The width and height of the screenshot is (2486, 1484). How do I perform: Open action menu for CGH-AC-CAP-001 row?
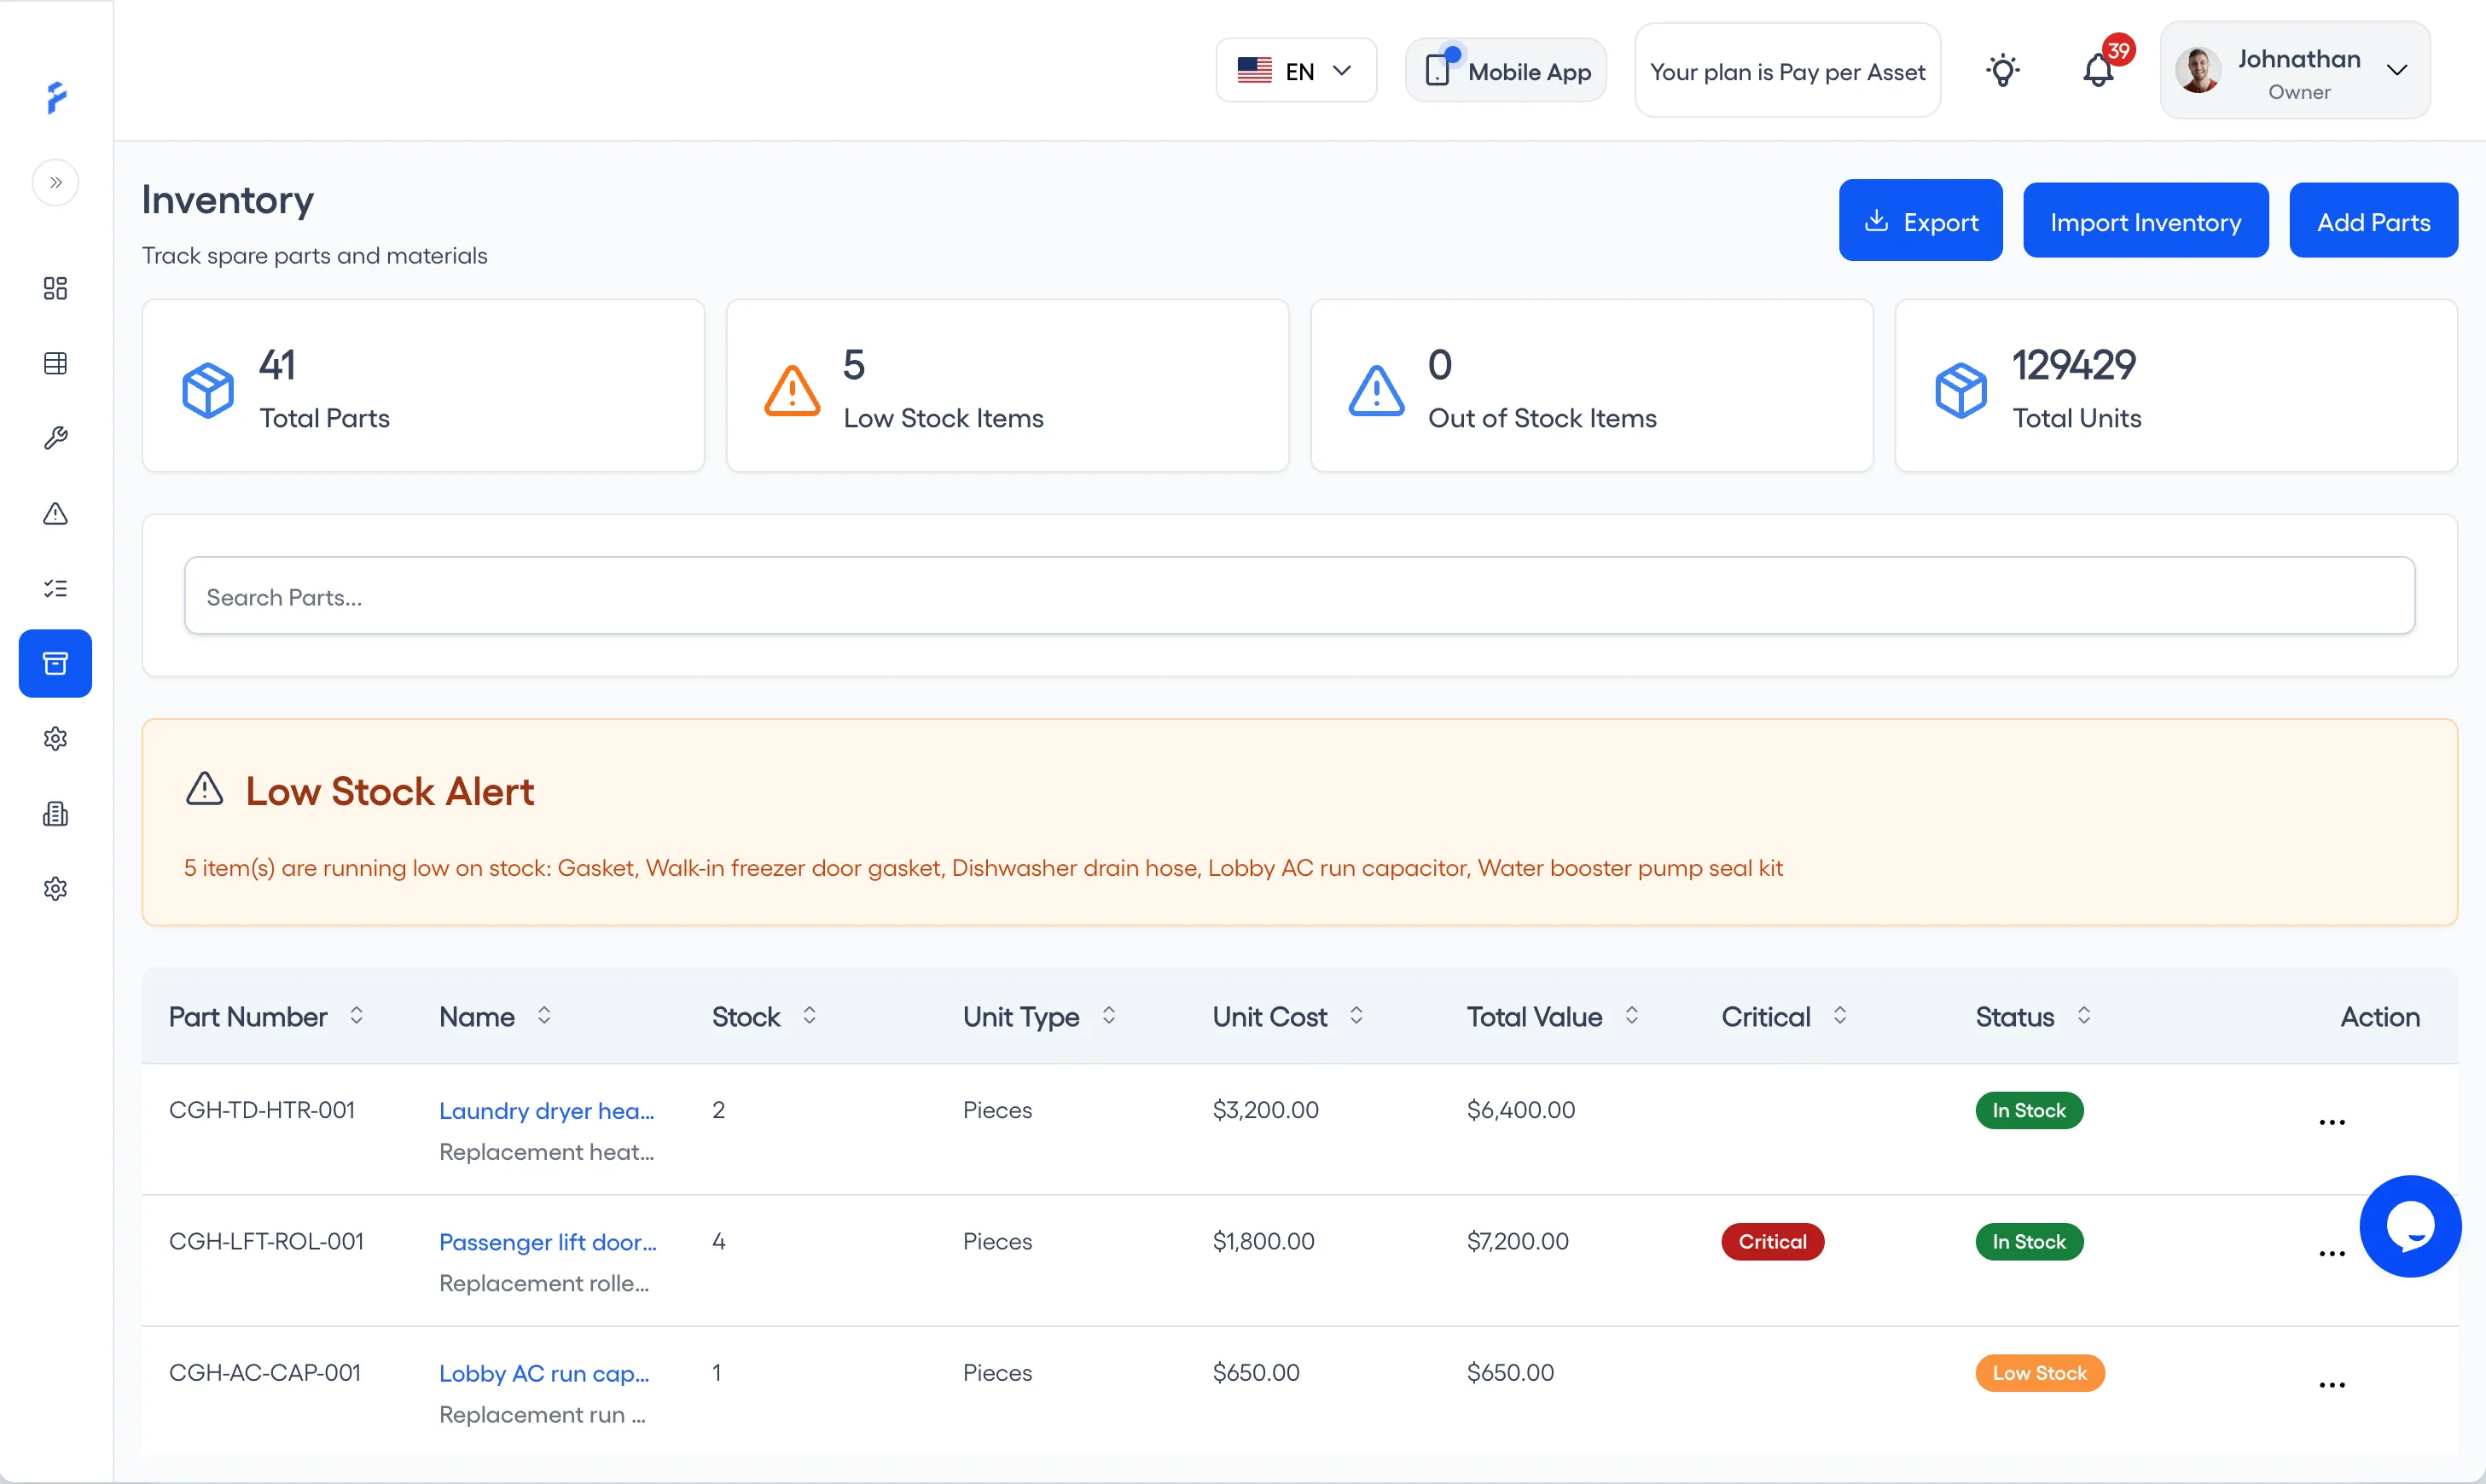click(2332, 1385)
